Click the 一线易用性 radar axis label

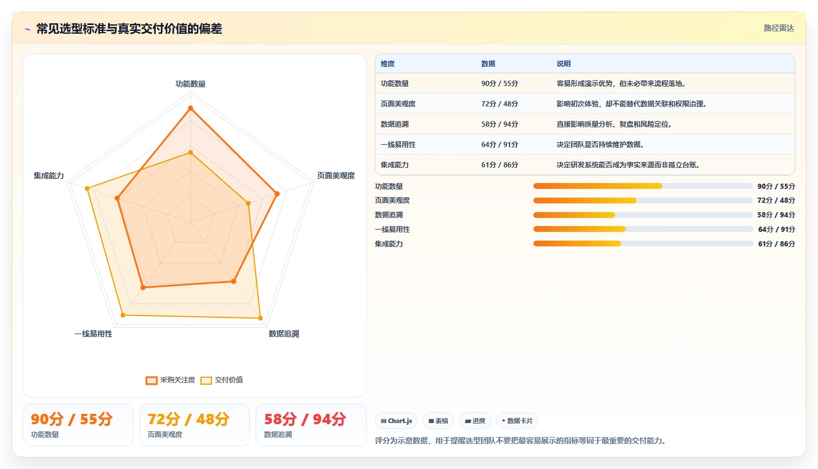(94, 334)
